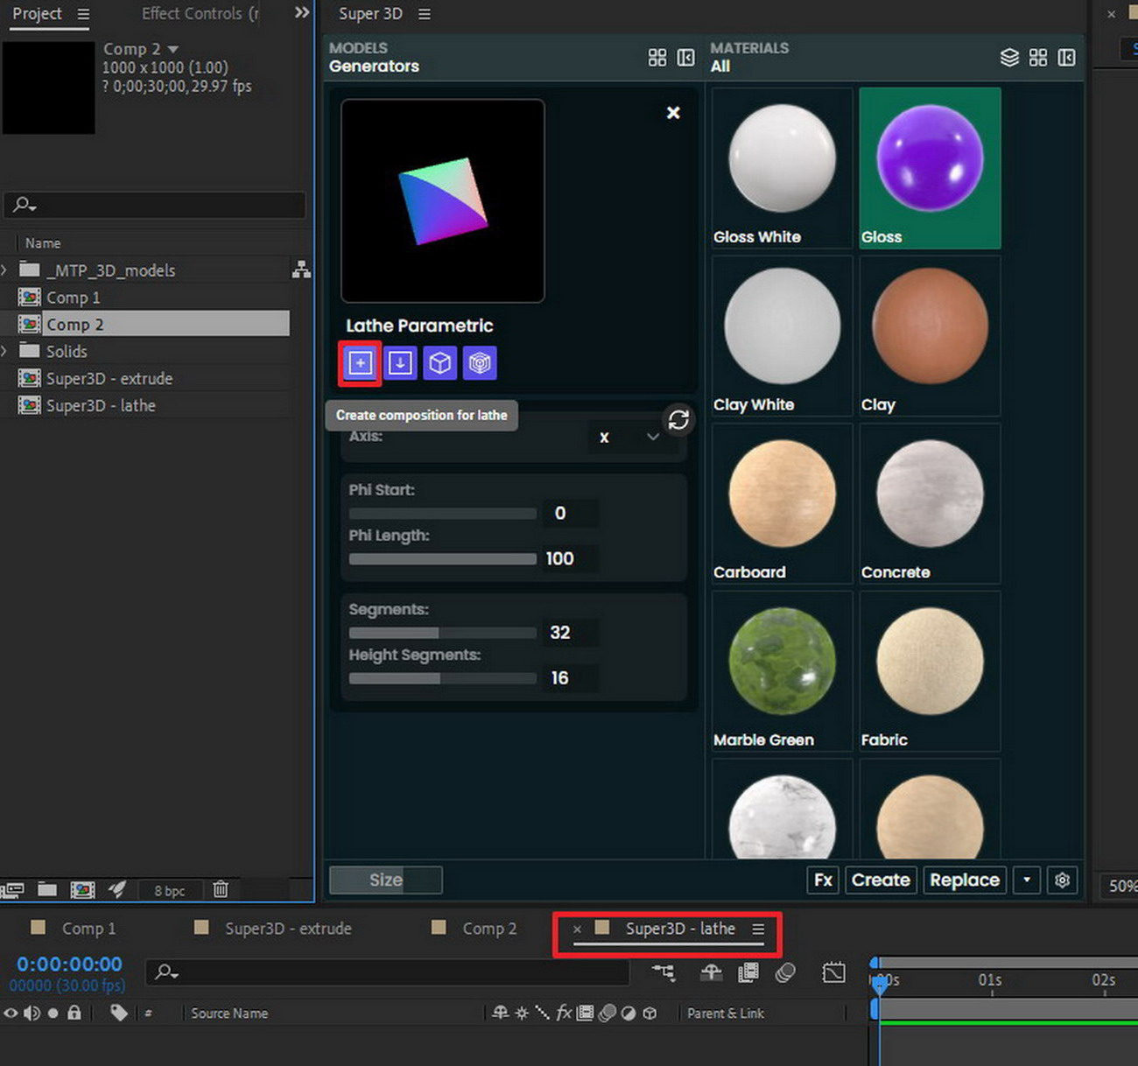
Task: Open the timeline layer search dropdown
Action: (166, 971)
